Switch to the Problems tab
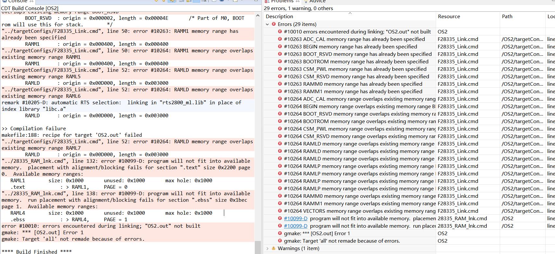Viewport: 555px width, 254px height. point(282,1)
